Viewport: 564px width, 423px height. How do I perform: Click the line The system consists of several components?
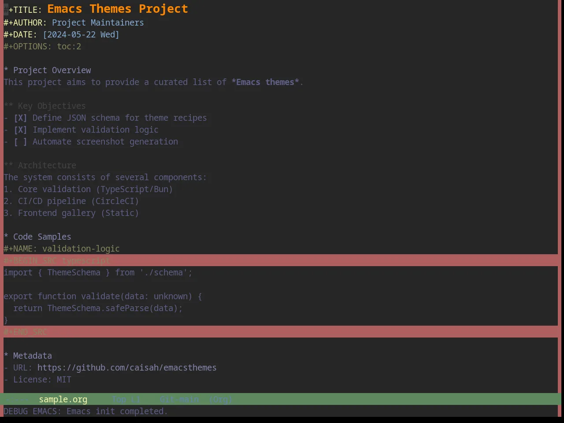(x=105, y=177)
